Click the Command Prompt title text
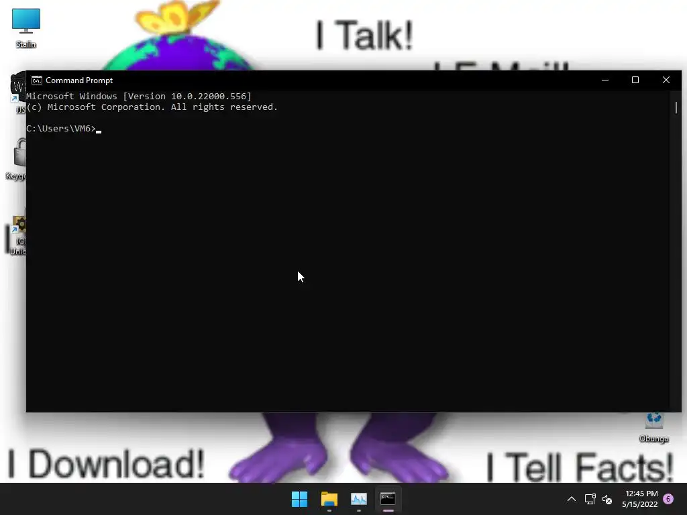 [79, 80]
